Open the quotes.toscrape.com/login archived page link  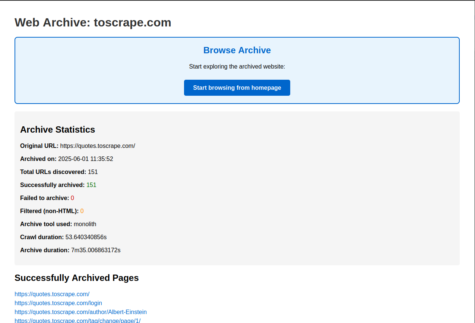click(58, 303)
